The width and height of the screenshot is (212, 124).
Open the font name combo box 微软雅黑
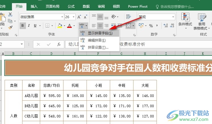pos(42,17)
